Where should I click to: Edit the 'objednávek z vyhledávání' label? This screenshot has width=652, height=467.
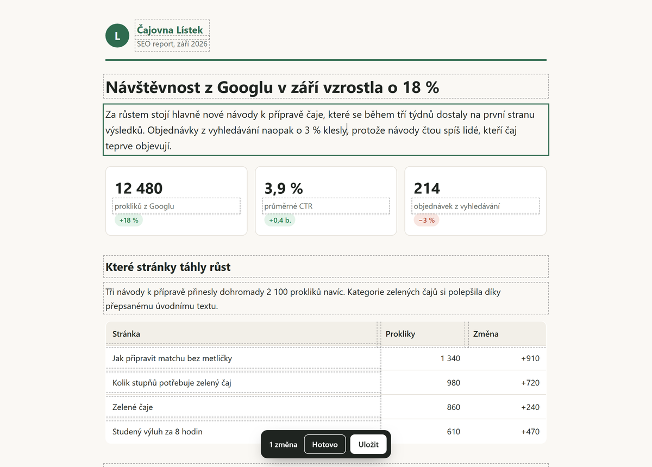pos(475,206)
